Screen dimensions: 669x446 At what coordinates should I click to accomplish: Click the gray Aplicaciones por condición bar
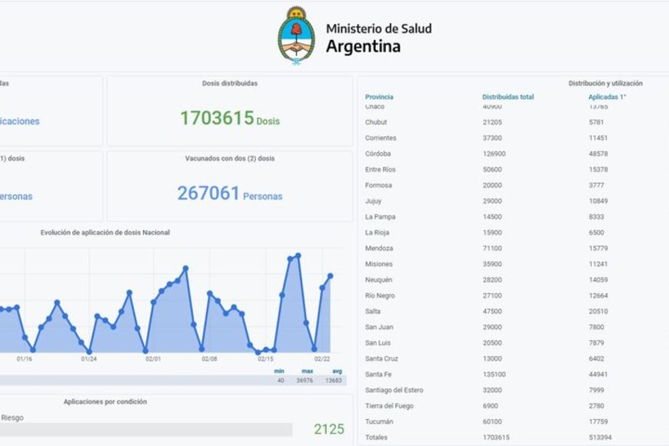click(x=146, y=429)
